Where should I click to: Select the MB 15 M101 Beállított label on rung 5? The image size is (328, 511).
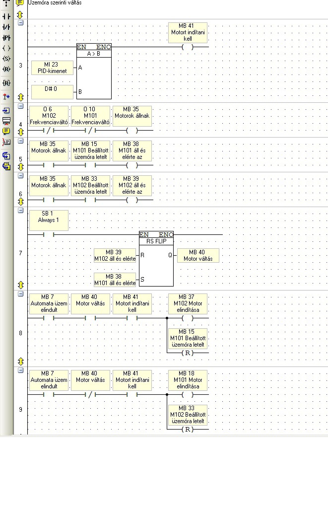[x=90, y=150]
